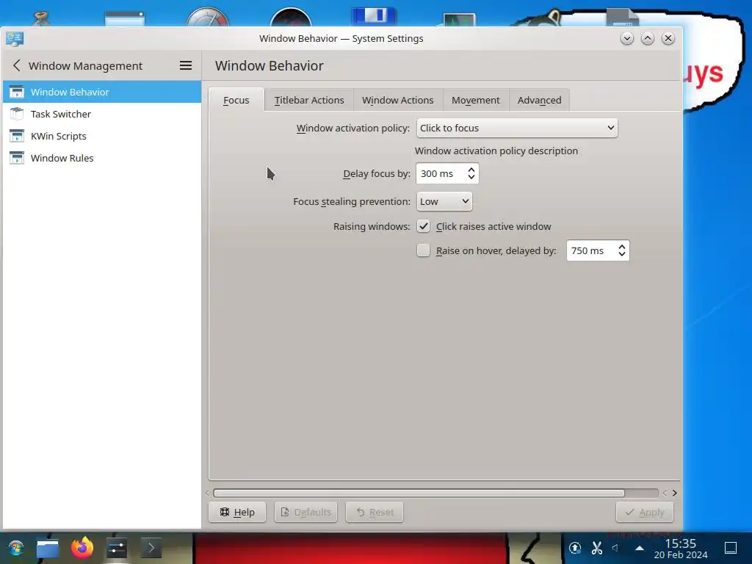752x564 pixels.
Task: Switch to the Advanced tab
Action: (539, 100)
